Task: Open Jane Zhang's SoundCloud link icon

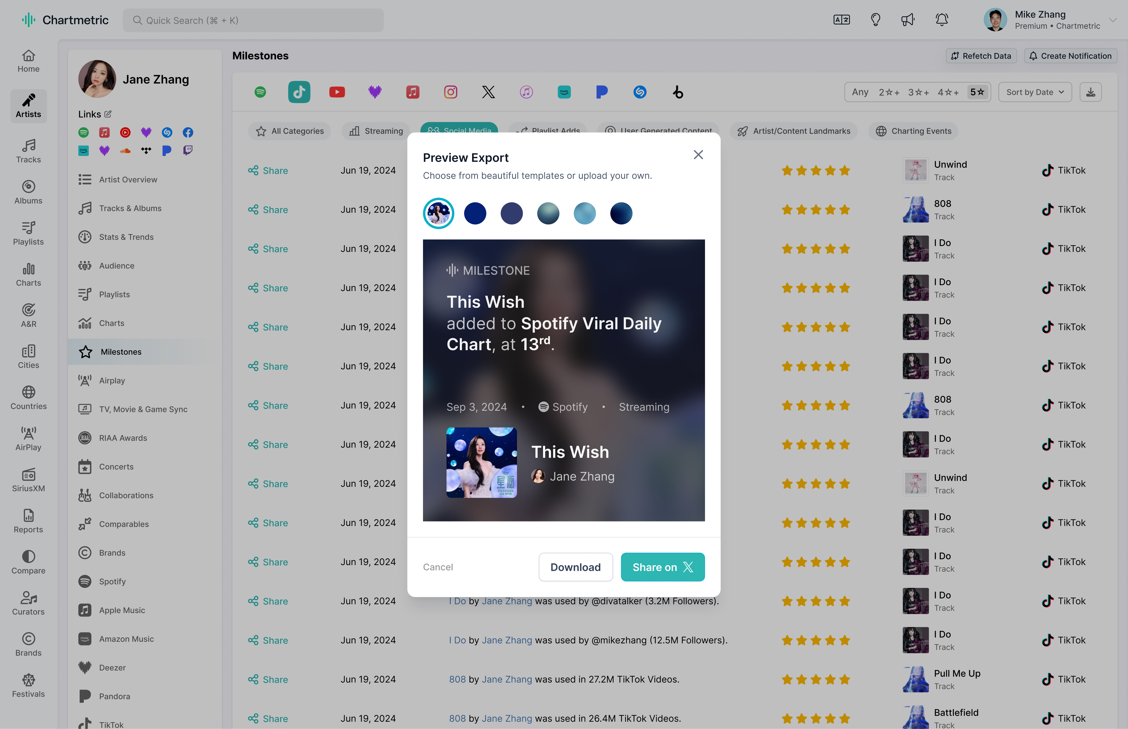Action: pos(125,151)
